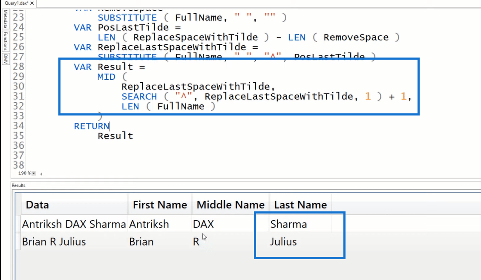Select Middle Name cell 'DAX'
Image resolution: width=481 pixels, height=280 pixels.
pyautogui.click(x=230, y=224)
